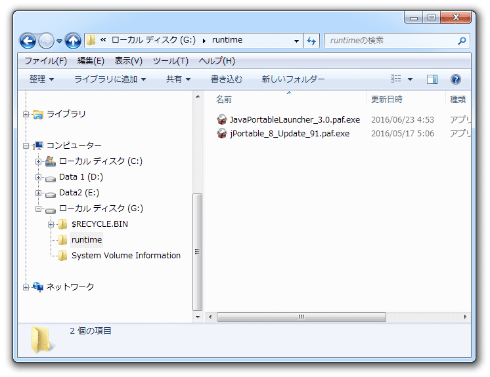
Task: Select System Volume Information folder
Action: [126, 256]
